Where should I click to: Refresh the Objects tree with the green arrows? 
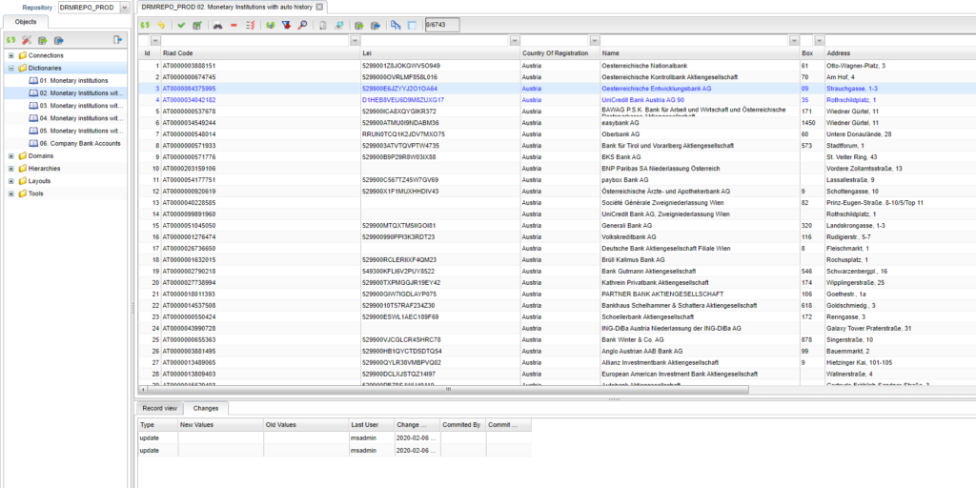click(10, 40)
